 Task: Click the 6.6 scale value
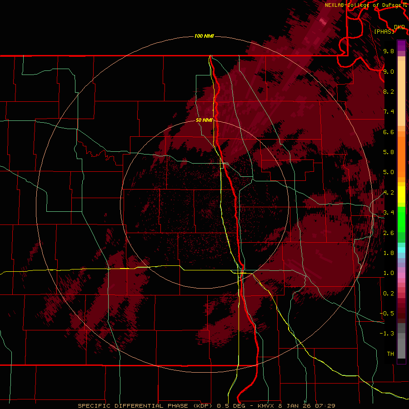tap(389, 132)
